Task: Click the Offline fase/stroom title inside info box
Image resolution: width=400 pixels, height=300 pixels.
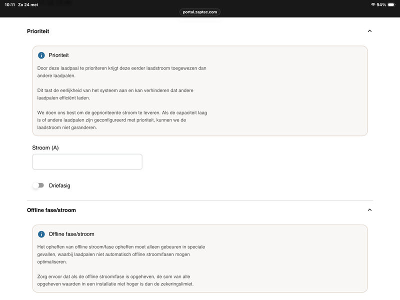Action: 71,234
